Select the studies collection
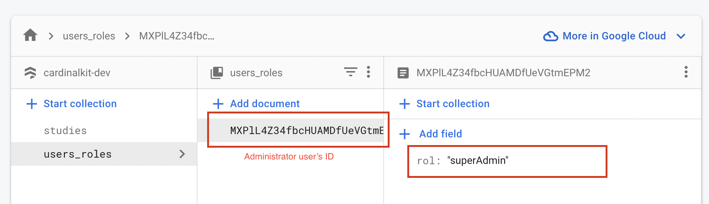This screenshot has width=709, height=204. click(x=65, y=131)
